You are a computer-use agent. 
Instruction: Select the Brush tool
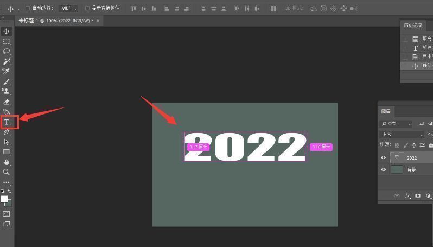click(x=7, y=81)
